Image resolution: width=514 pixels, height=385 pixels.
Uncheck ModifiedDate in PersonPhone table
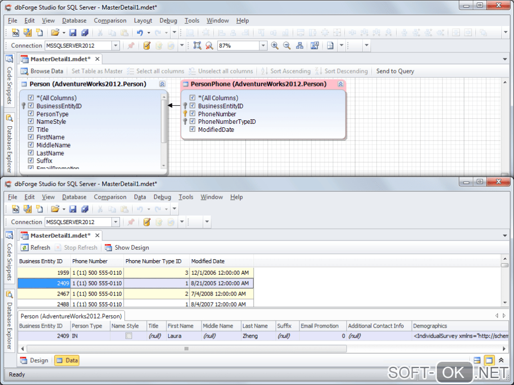192,129
